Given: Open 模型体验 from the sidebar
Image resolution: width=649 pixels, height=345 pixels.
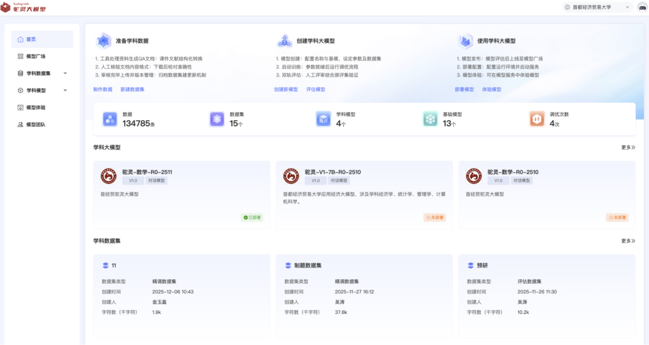Looking at the screenshot, I should (x=36, y=108).
